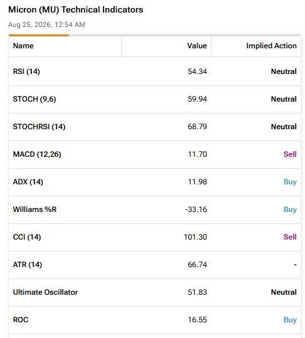Click the CCI (14) indicator label
This screenshot has height=338, width=305.
pyautogui.click(x=27, y=237)
